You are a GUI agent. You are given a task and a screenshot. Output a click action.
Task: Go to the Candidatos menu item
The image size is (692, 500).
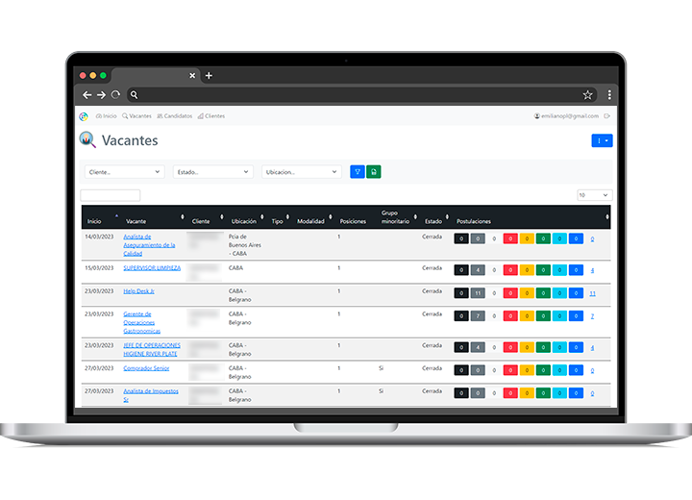[x=174, y=116]
